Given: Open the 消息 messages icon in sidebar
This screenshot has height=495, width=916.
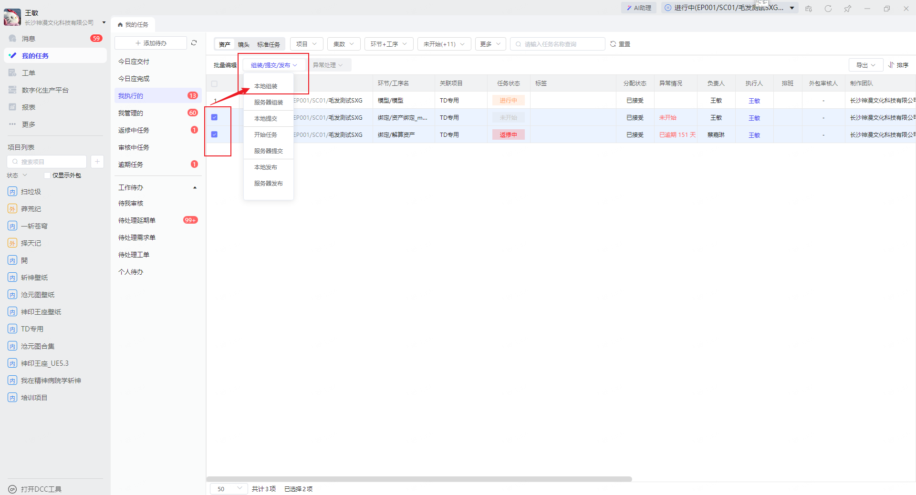Looking at the screenshot, I should coord(13,39).
